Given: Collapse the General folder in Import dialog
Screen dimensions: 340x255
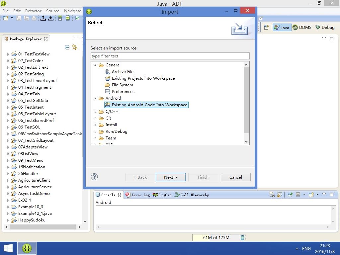Looking at the screenshot, I should (x=95, y=65).
